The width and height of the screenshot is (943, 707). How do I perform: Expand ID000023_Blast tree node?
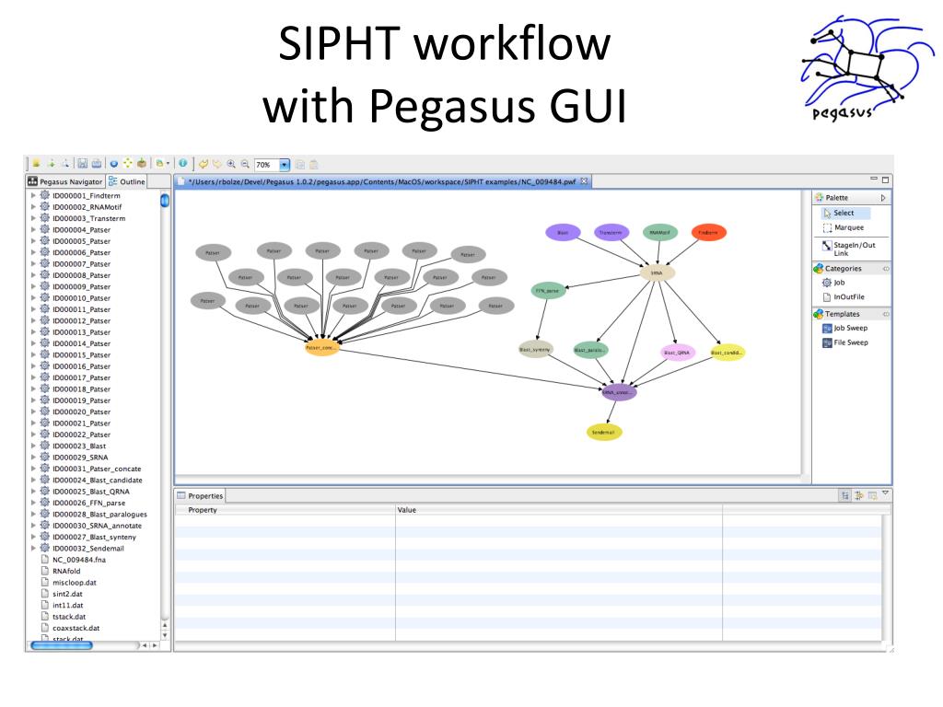[x=33, y=446]
